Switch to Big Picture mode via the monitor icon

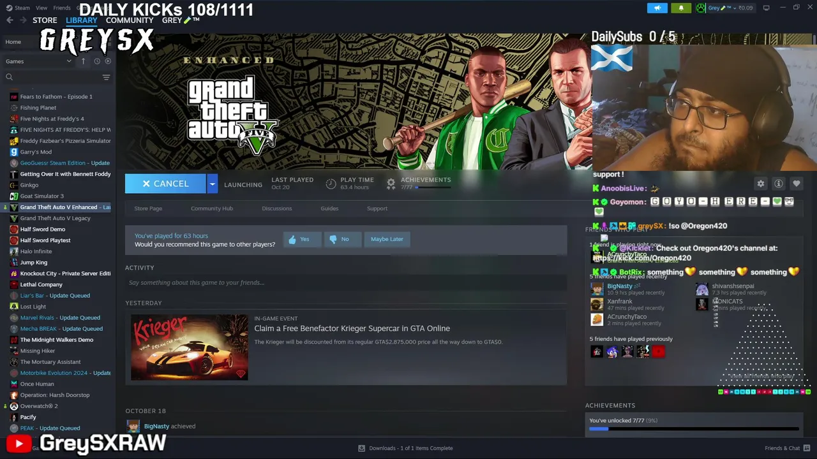[x=766, y=8]
